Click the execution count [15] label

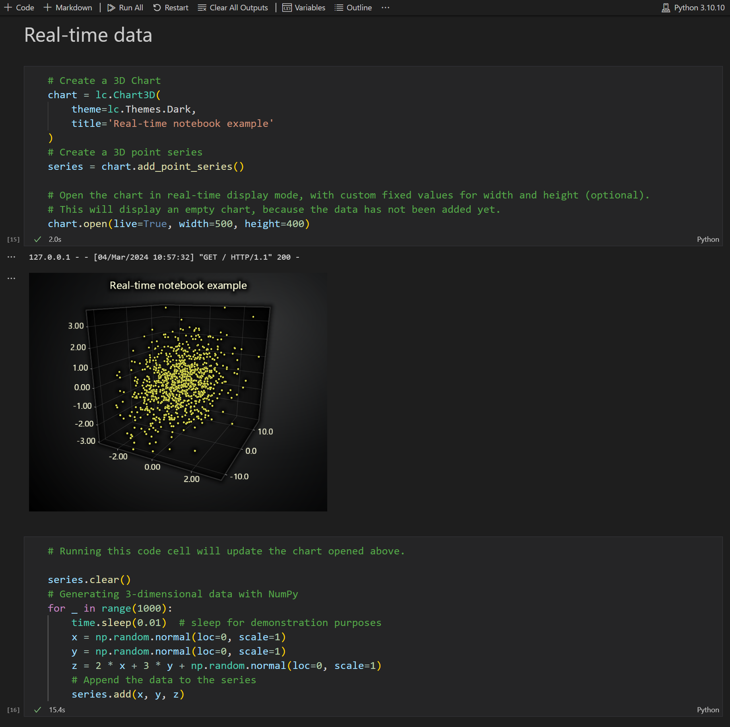coord(13,239)
